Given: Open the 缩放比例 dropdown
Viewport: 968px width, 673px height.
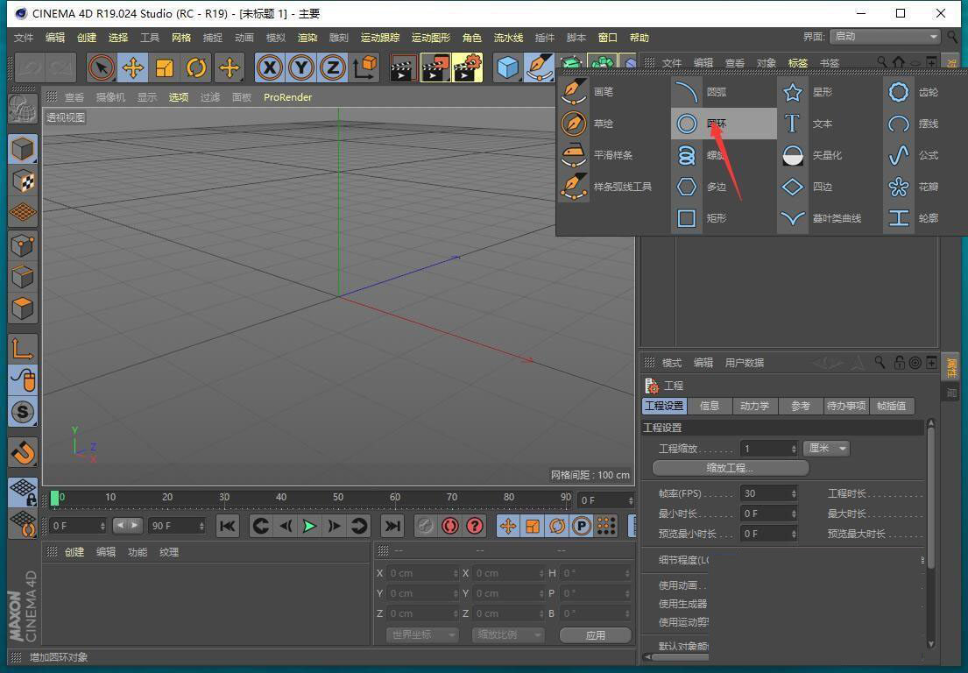Looking at the screenshot, I should pos(507,634).
